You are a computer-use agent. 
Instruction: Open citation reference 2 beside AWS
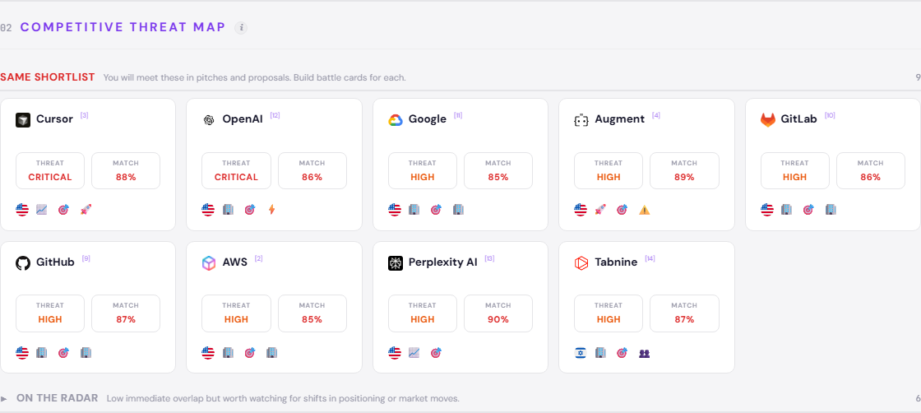coord(259,258)
